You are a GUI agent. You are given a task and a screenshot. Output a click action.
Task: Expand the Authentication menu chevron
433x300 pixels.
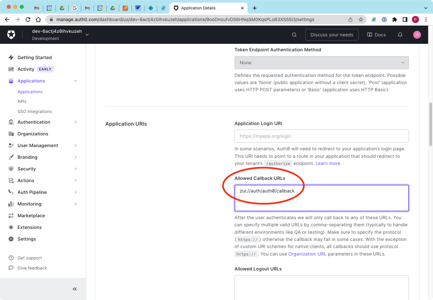click(76, 122)
